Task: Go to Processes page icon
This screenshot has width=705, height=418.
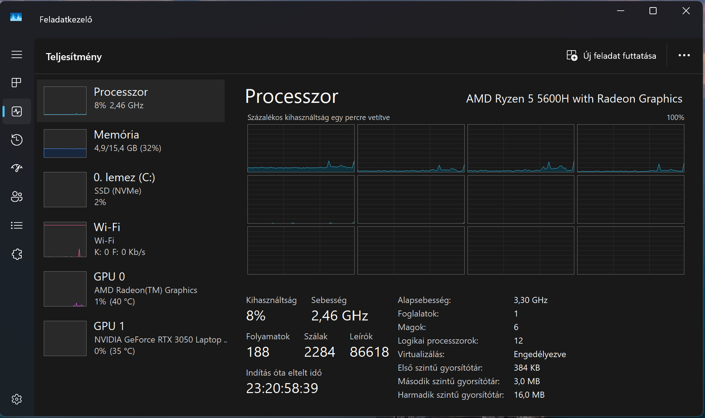Action: (16, 82)
